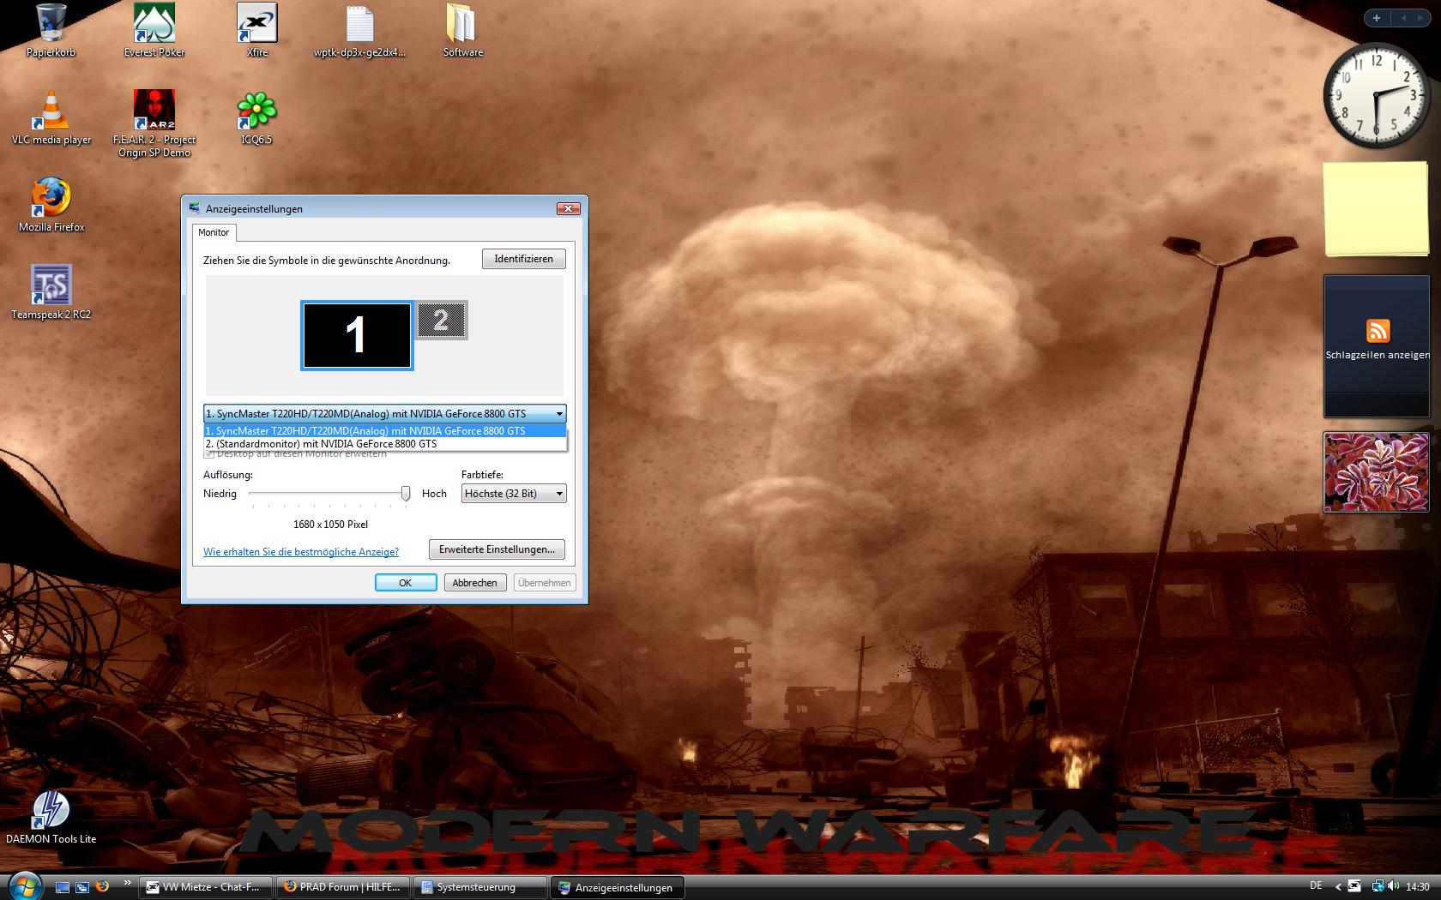This screenshot has height=900, width=1441.
Task: Open the Everest Poker shortcut
Action: click(x=154, y=24)
